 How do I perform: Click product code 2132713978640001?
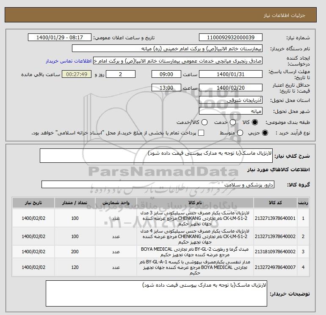click(x=275, y=218)
